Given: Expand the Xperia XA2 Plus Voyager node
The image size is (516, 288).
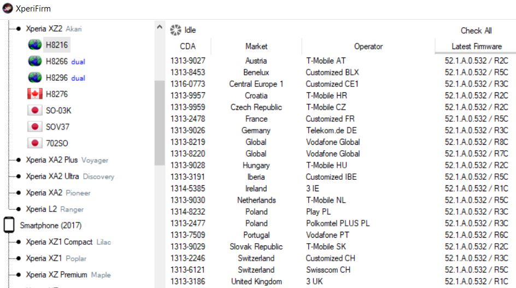Looking at the screenshot, I should (x=18, y=160).
